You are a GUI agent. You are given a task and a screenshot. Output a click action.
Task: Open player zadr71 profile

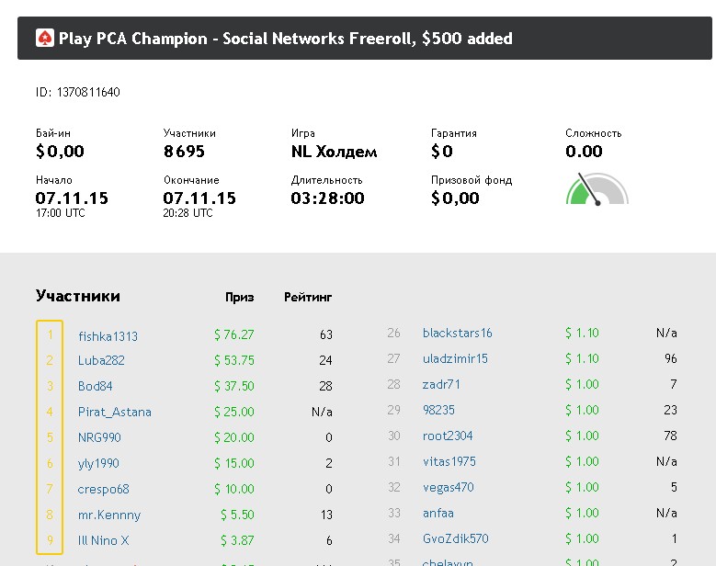(x=441, y=384)
